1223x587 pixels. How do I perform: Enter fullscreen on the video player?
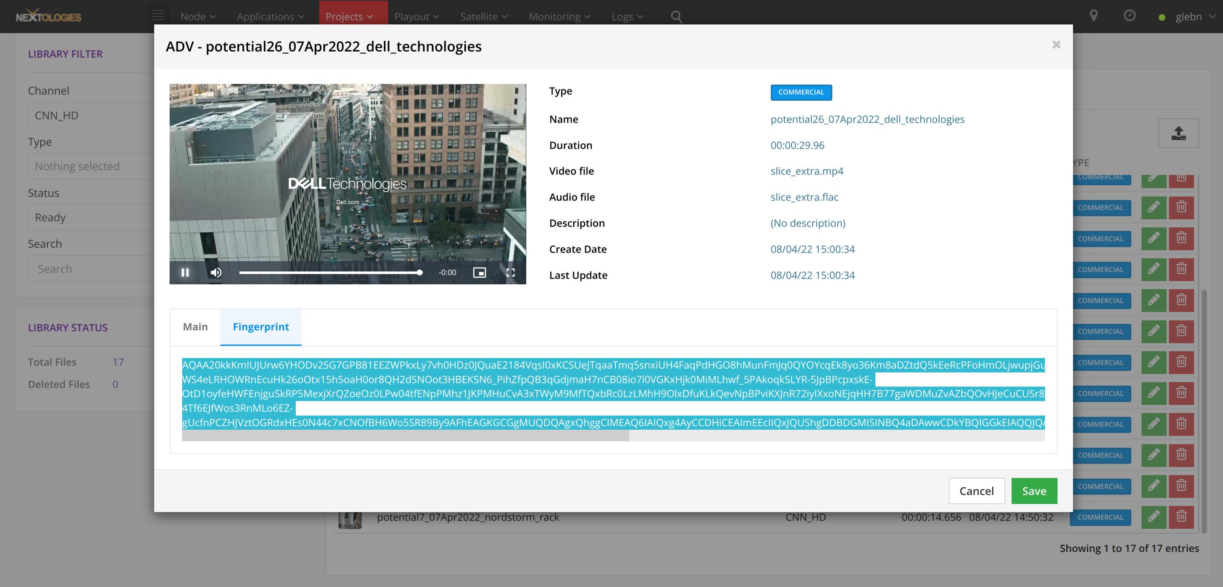click(510, 273)
